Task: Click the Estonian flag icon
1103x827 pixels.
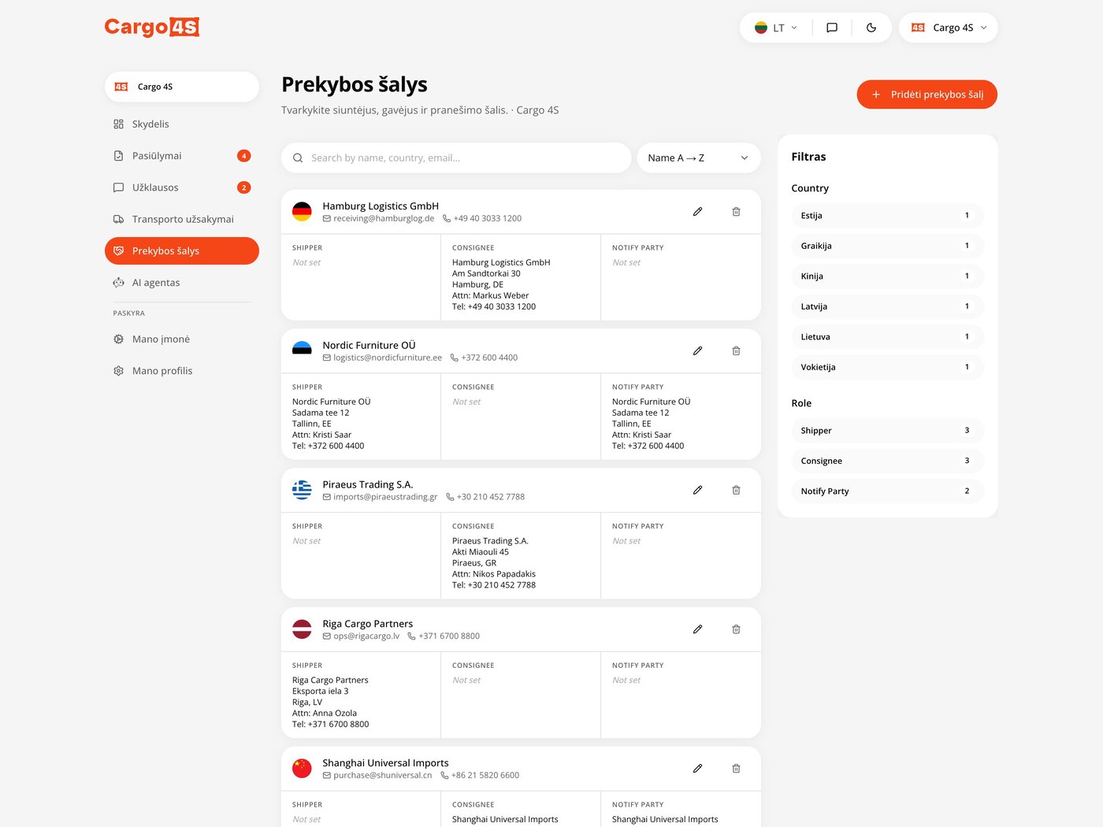Action: [x=302, y=351]
